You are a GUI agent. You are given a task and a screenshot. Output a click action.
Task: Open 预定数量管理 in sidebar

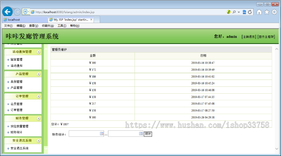point(19,126)
